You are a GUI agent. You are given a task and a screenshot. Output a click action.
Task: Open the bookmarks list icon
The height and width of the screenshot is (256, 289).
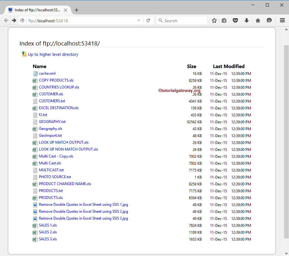pos(224,21)
